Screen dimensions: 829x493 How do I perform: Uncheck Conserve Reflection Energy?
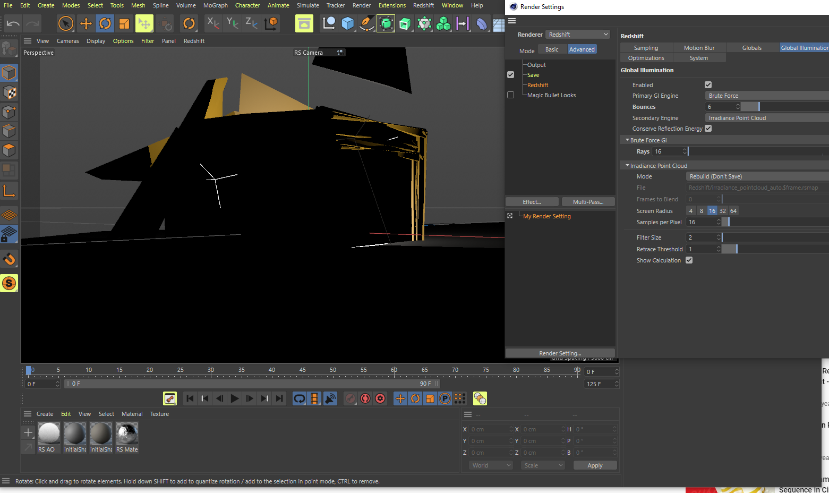(708, 129)
